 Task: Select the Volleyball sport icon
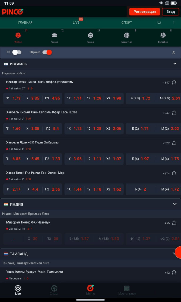click(x=163, y=36)
